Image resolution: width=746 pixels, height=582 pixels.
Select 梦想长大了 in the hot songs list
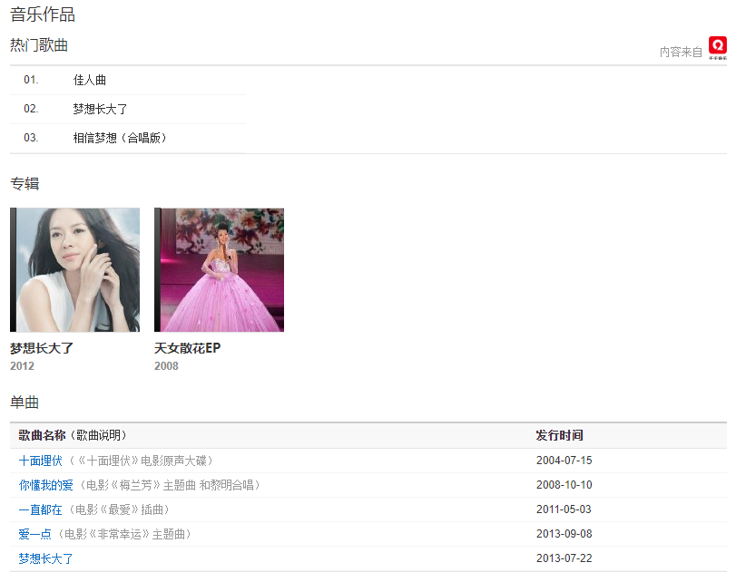point(100,109)
